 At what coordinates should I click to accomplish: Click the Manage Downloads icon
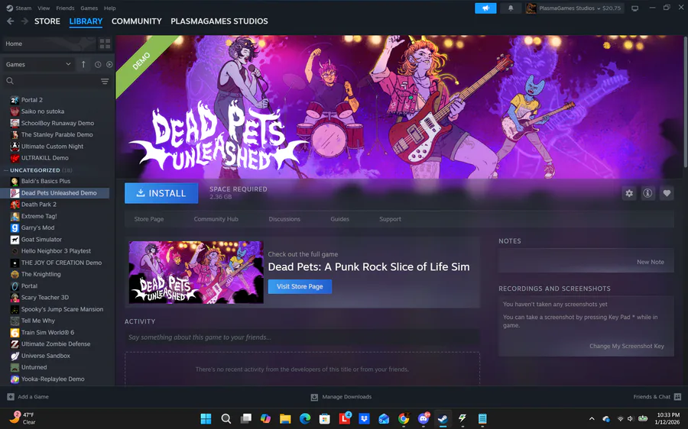click(314, 397)
